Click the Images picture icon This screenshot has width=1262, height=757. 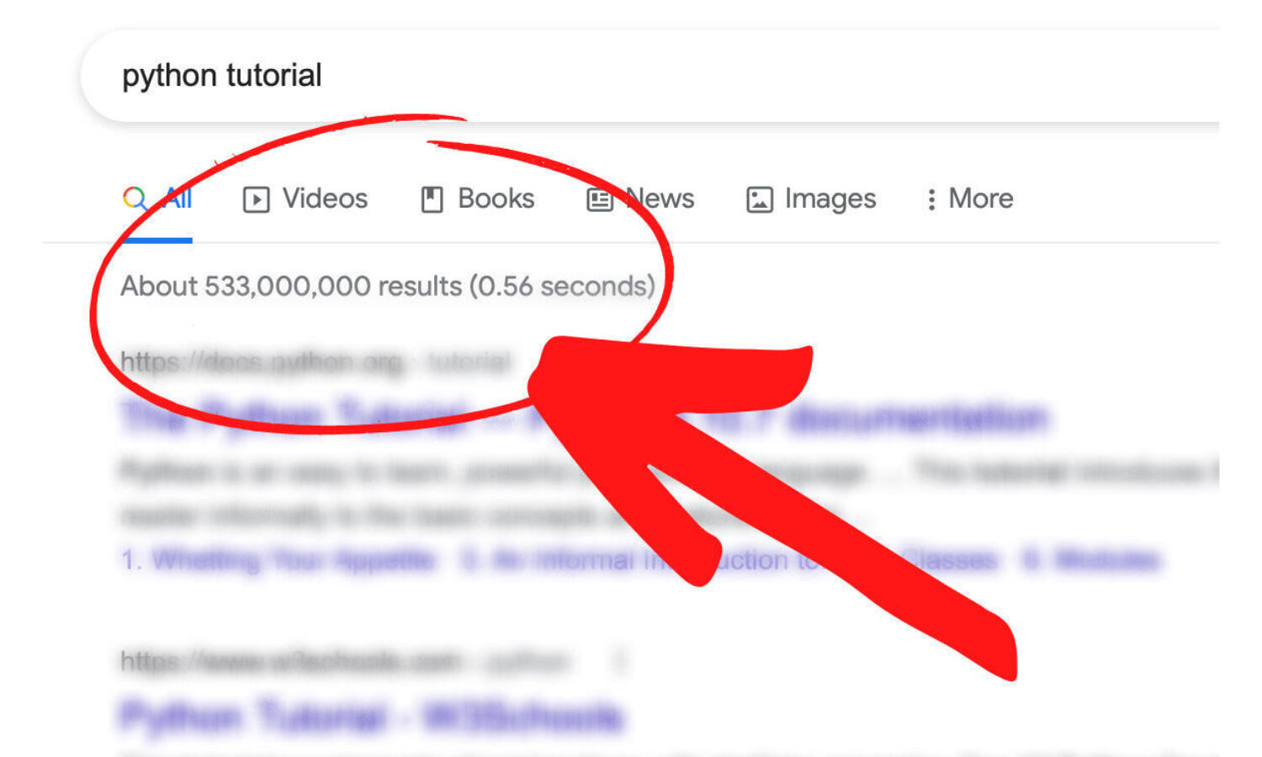click(759, 199)
